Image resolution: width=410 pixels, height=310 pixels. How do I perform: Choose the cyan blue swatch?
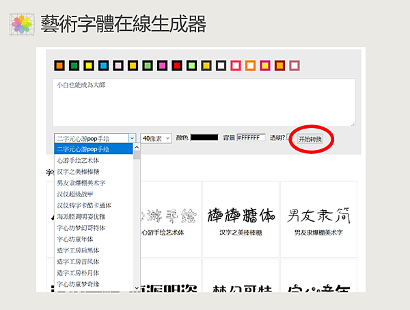pyautogui.click(x=103, y=66)
